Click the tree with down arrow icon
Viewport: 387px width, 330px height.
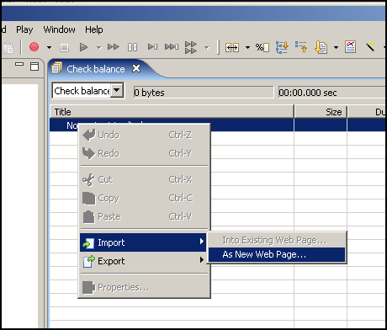(x=282, y=47)
